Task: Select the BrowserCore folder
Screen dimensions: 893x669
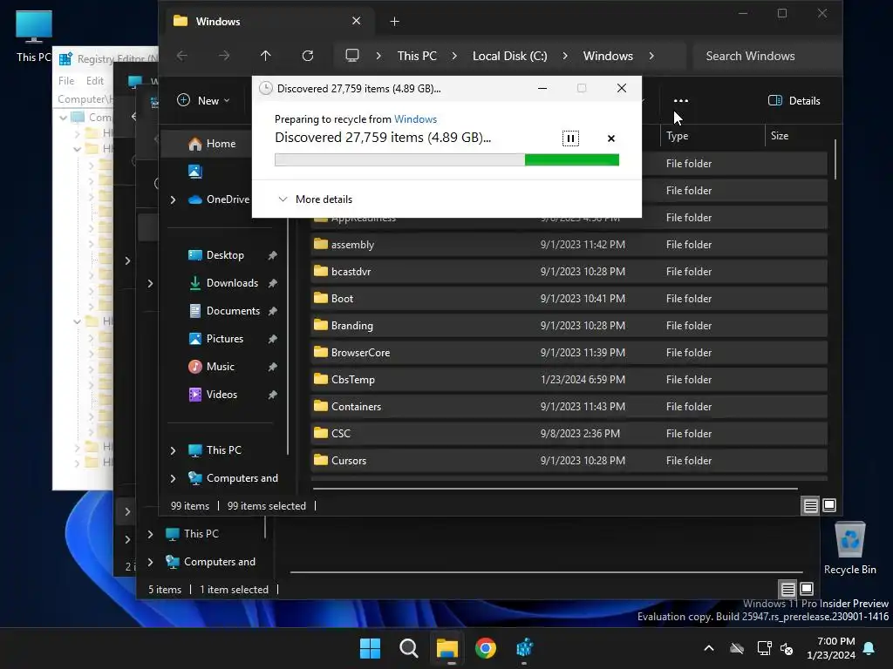Action: 569,353
